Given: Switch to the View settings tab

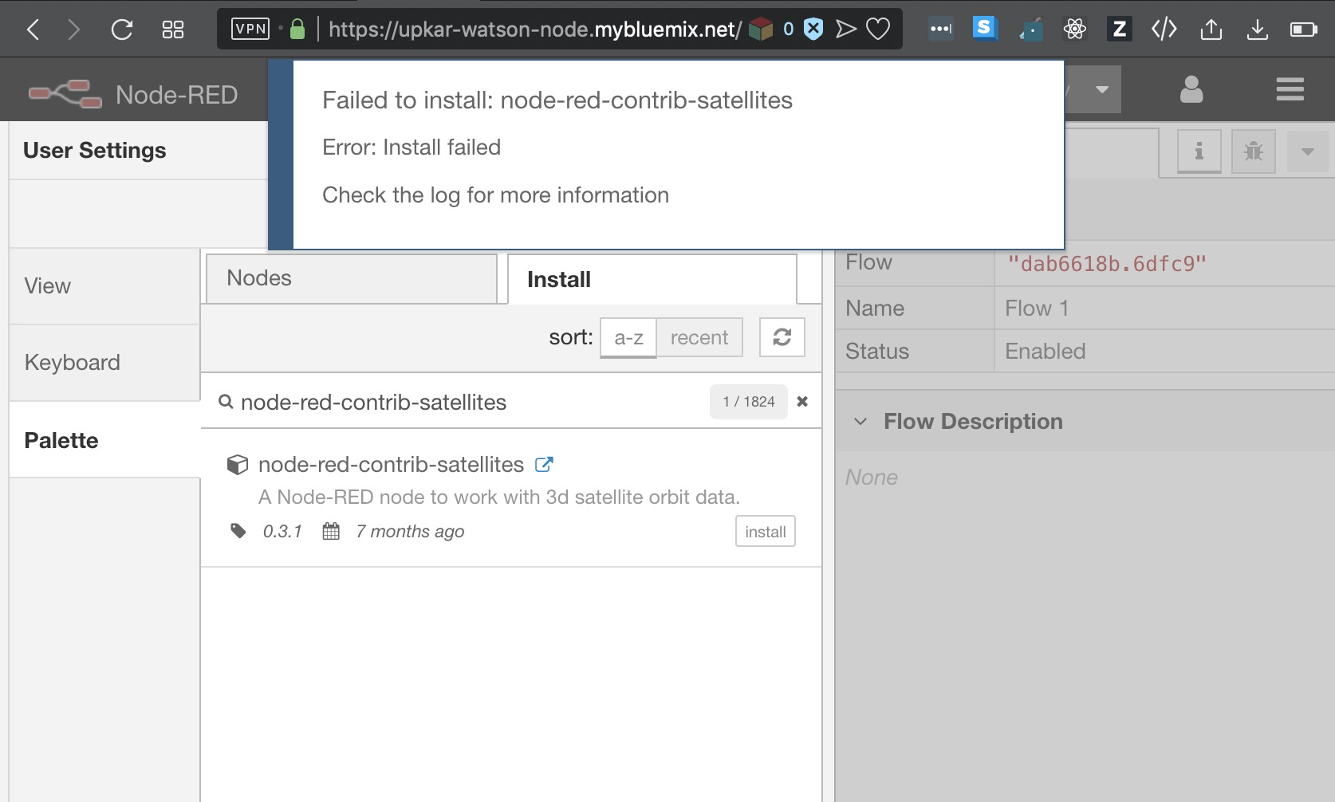Looking at the screenshot, I should pyautogui.click(x=104, y=286).
